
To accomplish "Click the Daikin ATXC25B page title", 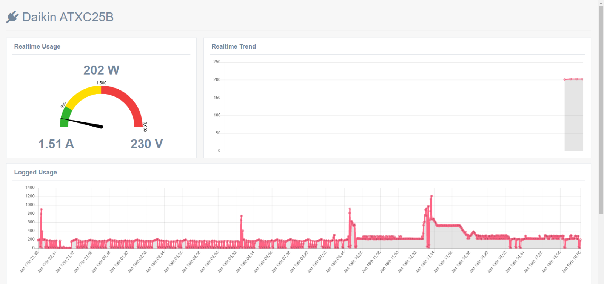I will tap(68, 17).
